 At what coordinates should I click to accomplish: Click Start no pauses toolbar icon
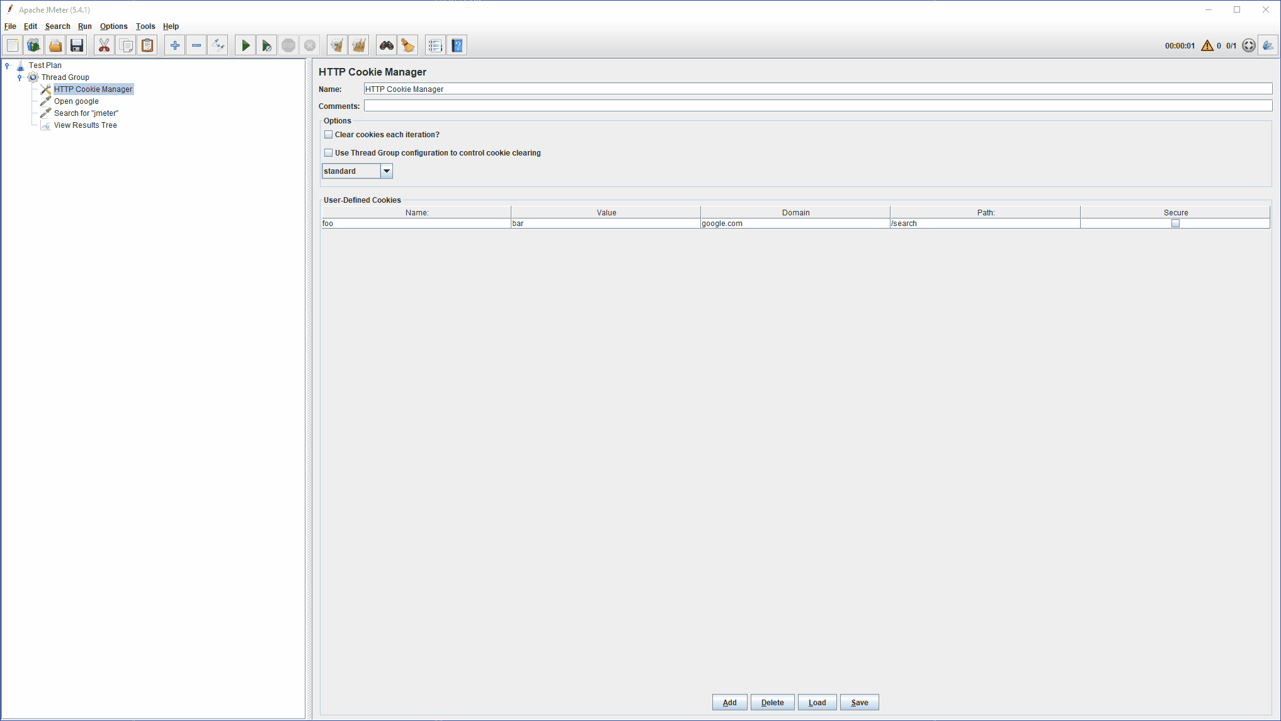[267, 45]
